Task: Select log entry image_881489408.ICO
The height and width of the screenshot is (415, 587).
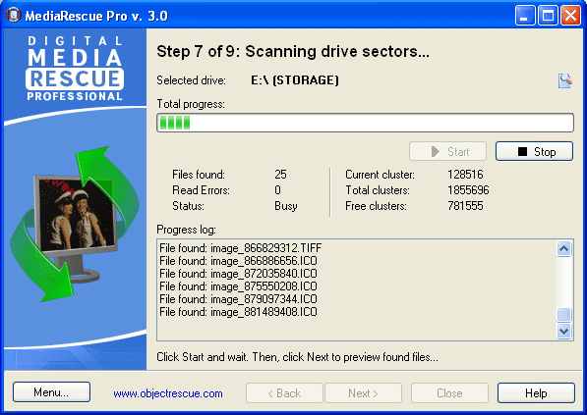Action: [238, 312]
